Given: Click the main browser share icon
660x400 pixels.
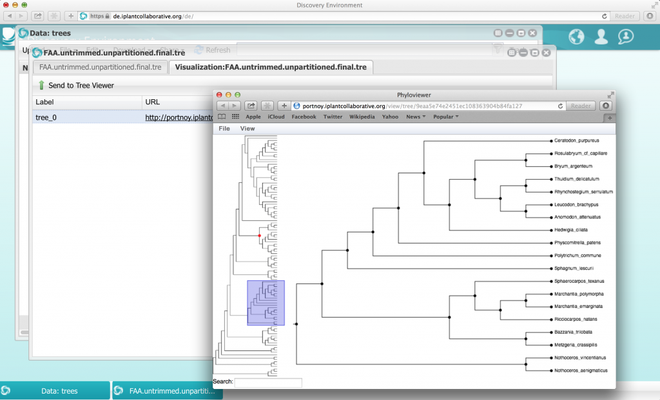Looking at the screenshot, I should pos(37,16).
